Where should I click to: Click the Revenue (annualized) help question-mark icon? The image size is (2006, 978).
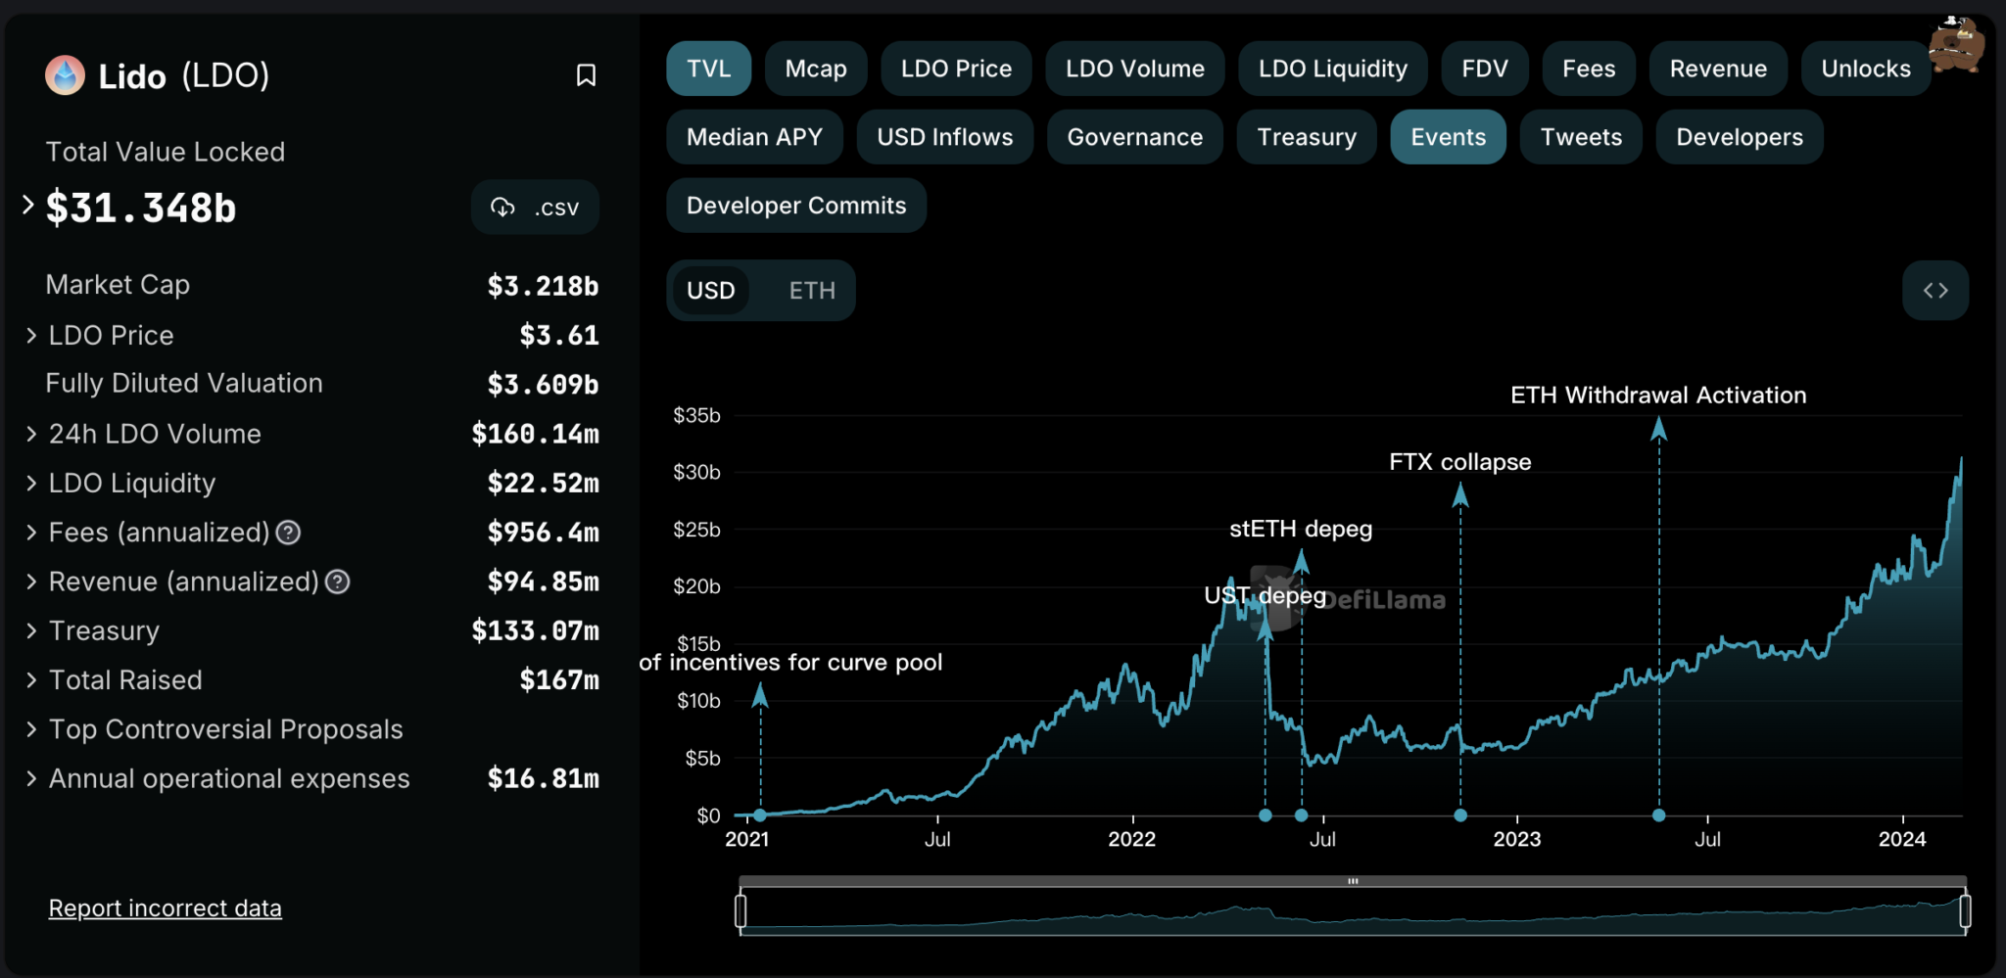pos(338,582)
